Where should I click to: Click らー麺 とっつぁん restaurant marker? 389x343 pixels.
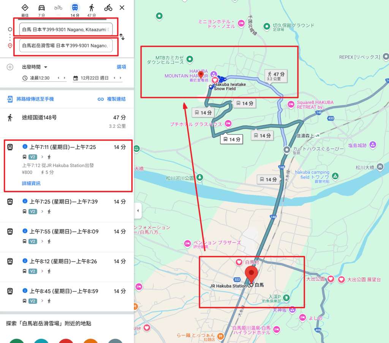[220, 336]
